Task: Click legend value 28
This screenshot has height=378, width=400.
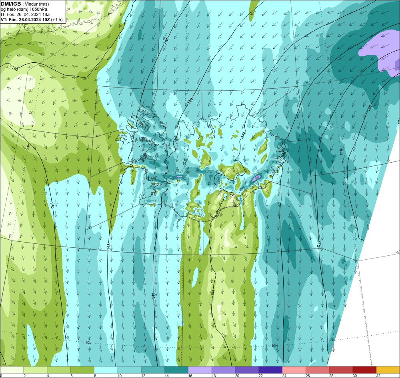Action: pyautogui.click(x=331, y=376)
